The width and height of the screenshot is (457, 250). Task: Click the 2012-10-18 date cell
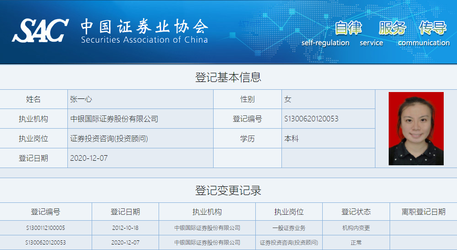tap(125, 228)
